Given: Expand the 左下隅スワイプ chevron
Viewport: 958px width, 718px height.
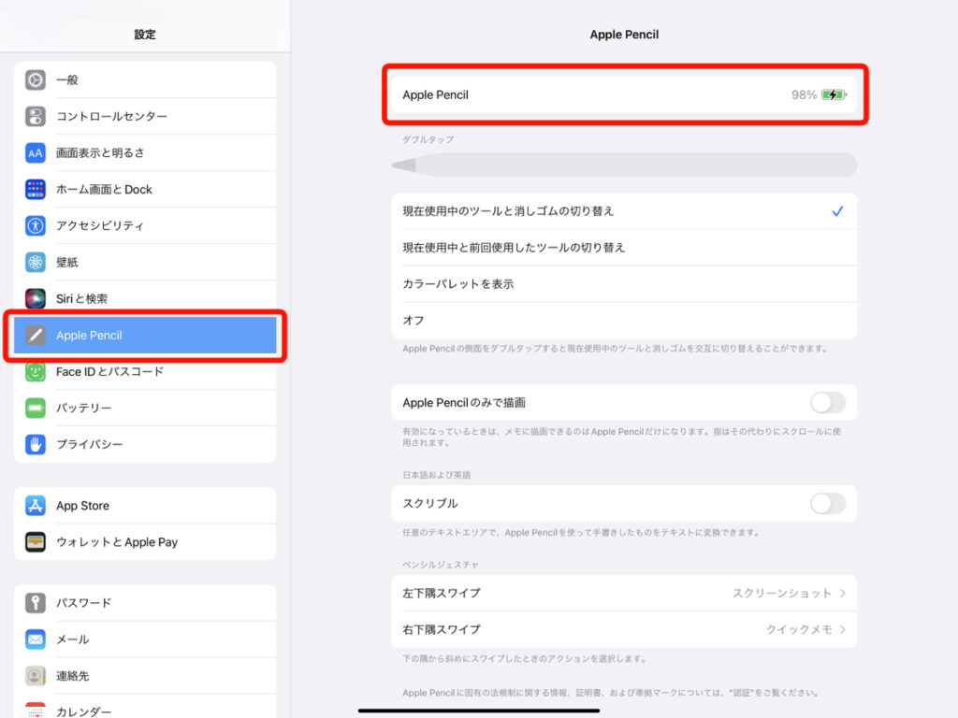Looking at the screenshot, I should click(x=842, y=594).
